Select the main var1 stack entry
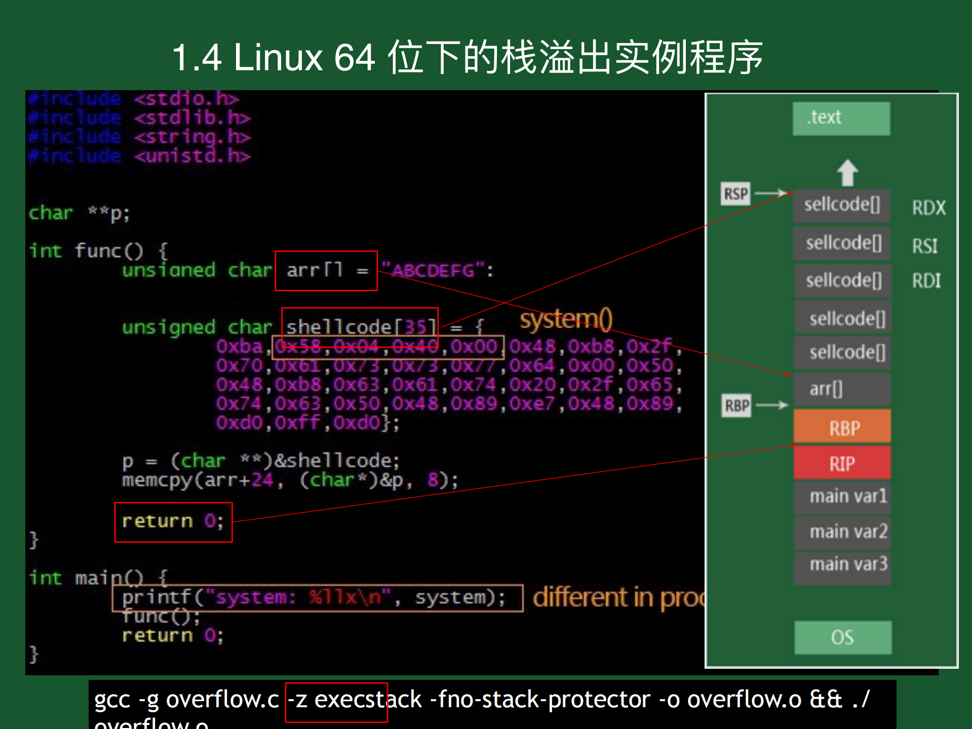The width and height of the screenshot is (972, 729). 842,496
